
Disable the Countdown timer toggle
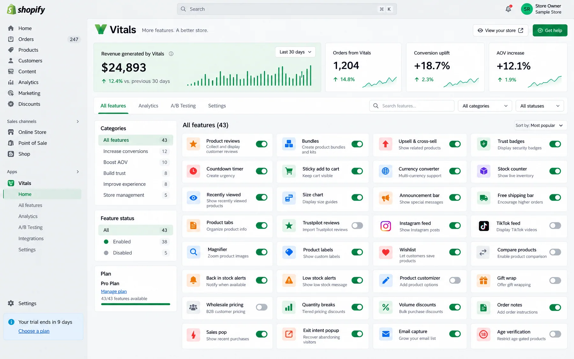(262, 171)
